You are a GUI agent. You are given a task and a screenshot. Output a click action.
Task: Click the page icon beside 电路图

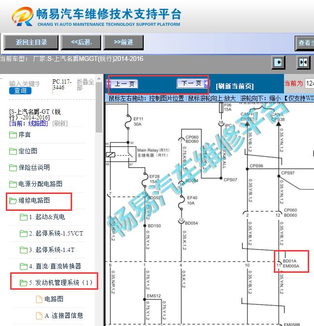[39, 299]
